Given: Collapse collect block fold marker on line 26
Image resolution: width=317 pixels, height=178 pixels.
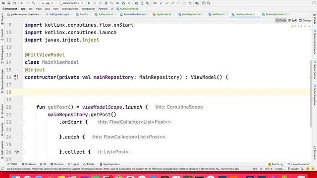Looking at the screenshot, I should 23,152.
